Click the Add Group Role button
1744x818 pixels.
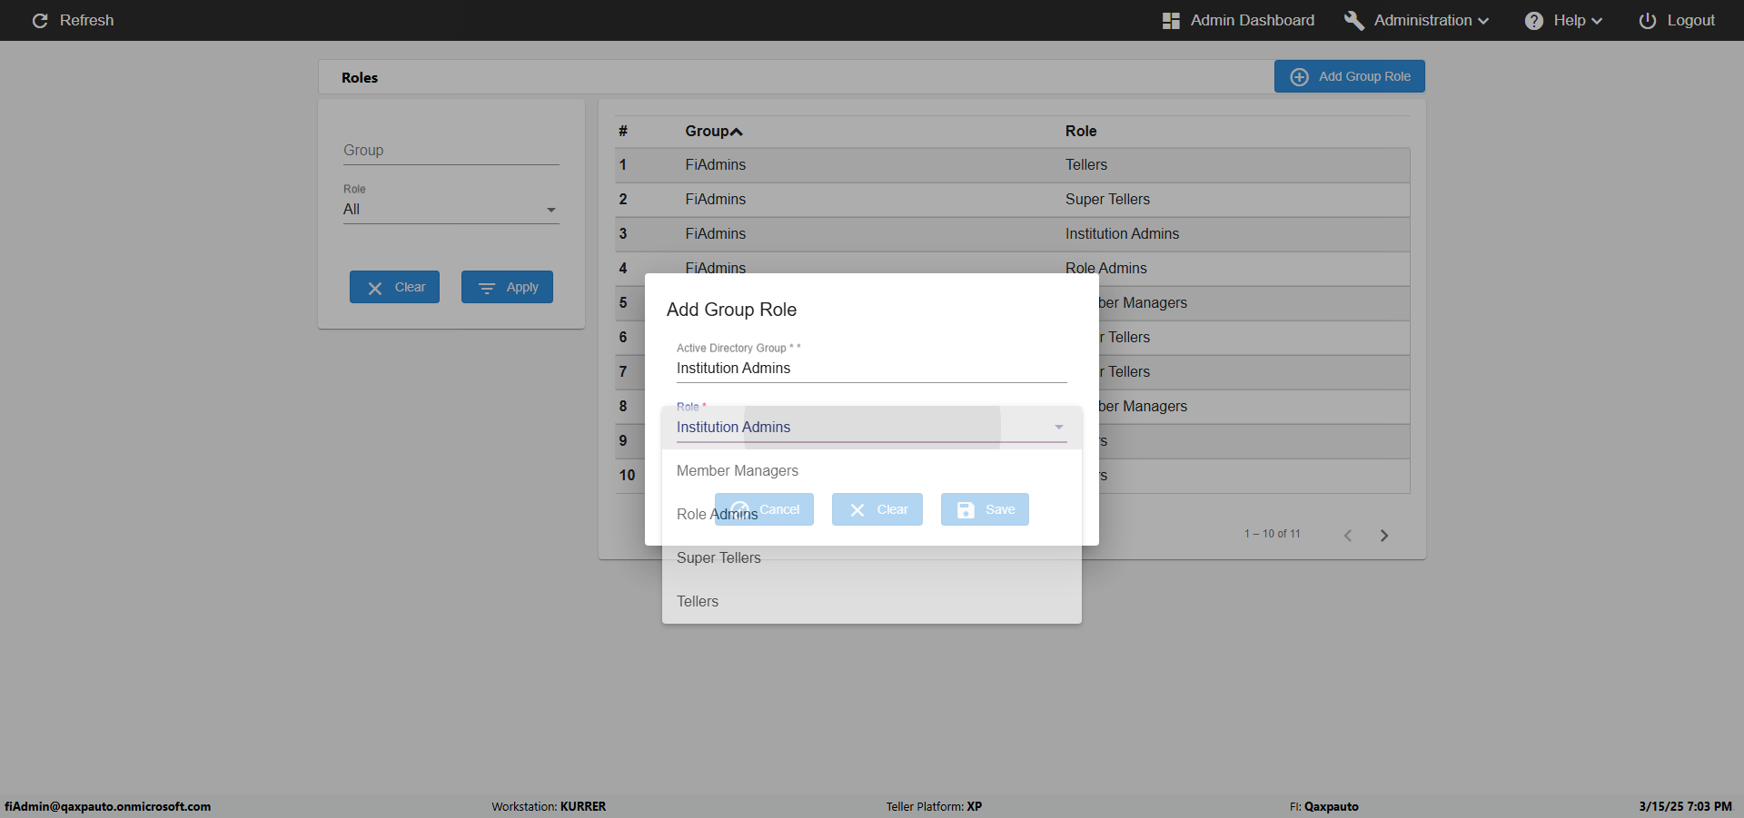click(1350, 76)
